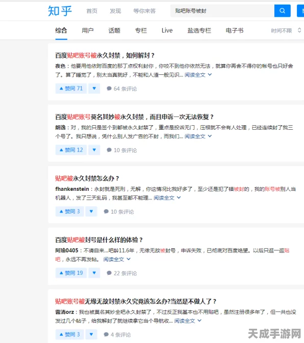The height and width of the screenshot is (343, 304).
Task: Switch to the 专栏 tab
Action: [141, 31]
